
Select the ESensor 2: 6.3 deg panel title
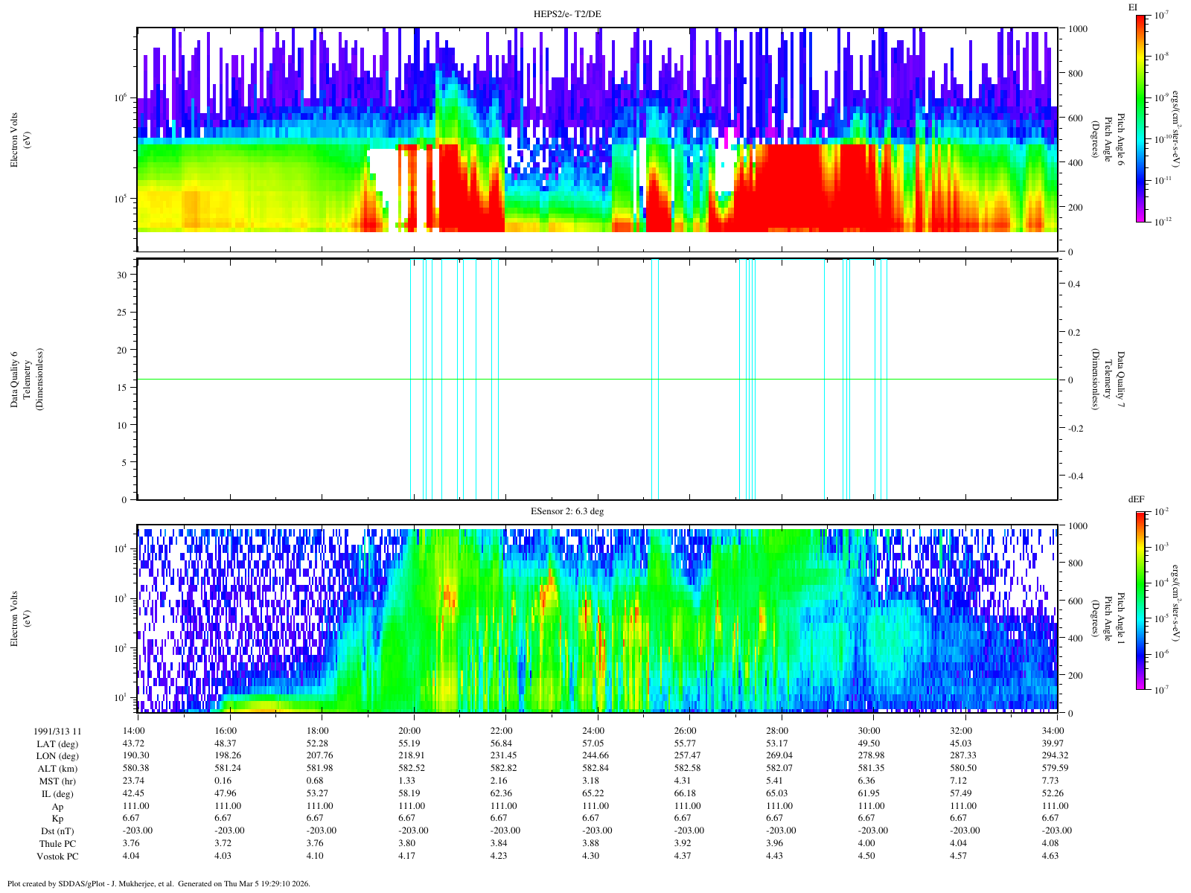(566, 512)
